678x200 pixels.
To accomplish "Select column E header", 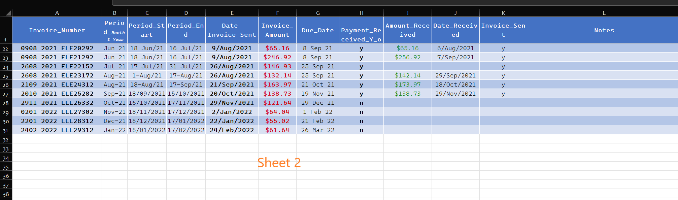I will (232, 13).
